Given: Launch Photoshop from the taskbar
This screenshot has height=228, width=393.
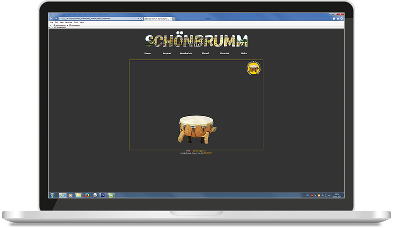Looking at the screenshot, I should point(103,195).
